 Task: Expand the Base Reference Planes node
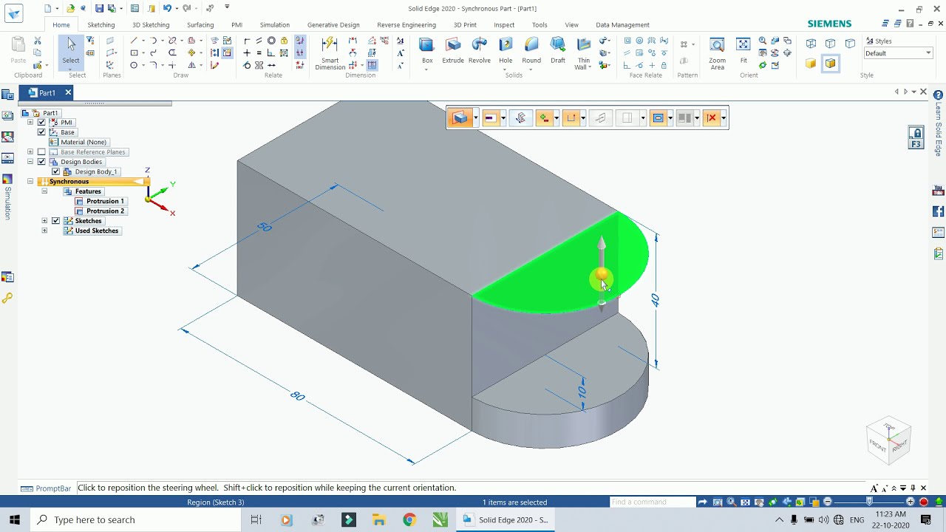coord(30,152)
